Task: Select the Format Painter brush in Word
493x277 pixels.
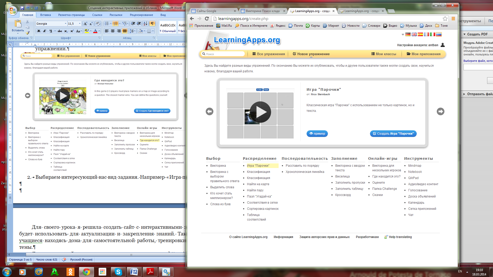Action: tap(27, 33)
